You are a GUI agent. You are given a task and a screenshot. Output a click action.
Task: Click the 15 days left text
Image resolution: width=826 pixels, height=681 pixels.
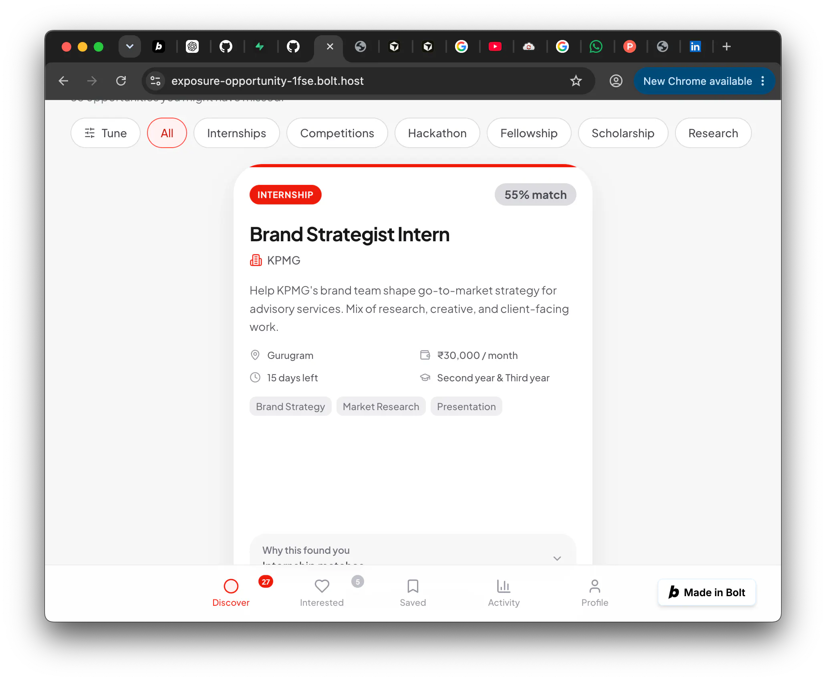click(292, 378)
